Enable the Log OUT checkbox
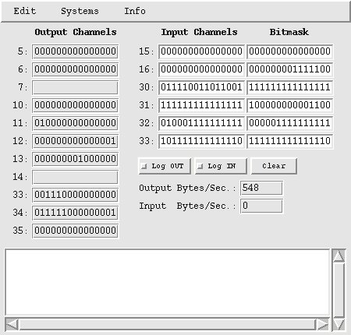351x335 pixels. pos(144,166)
